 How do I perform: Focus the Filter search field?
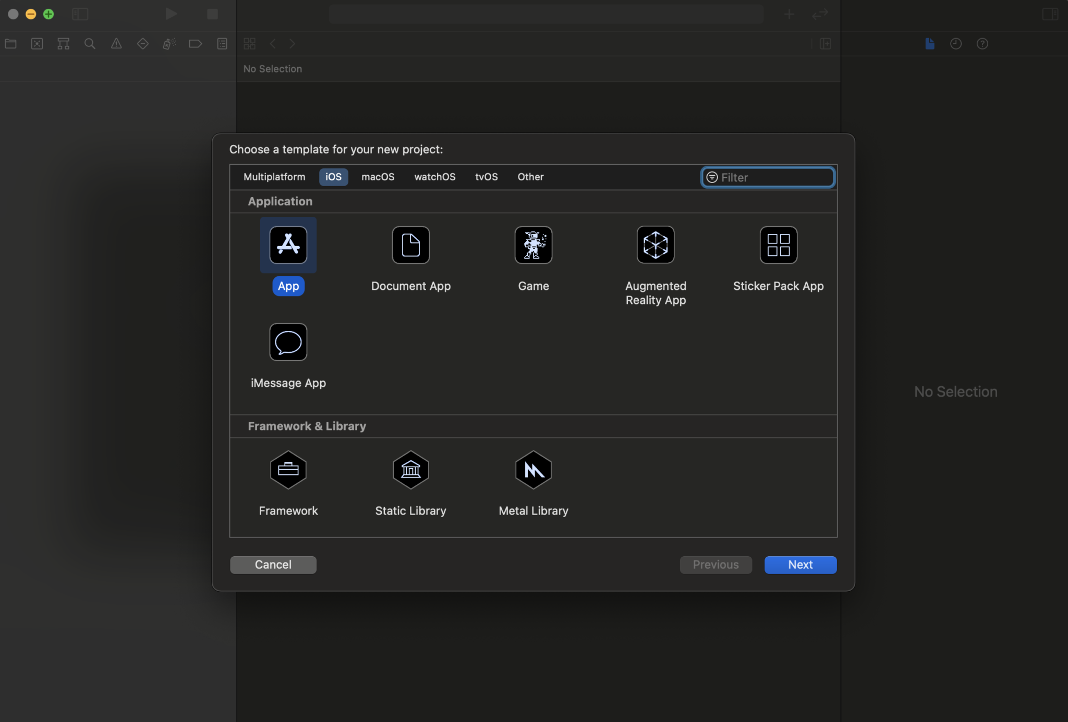768,177
